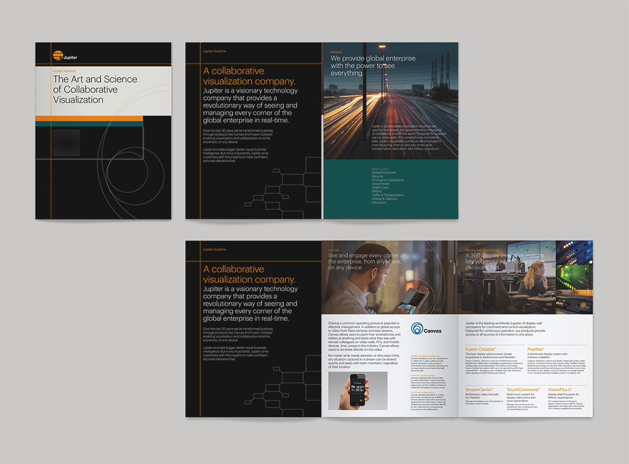Select "Global Enterprise" in the markets list
Screen dimensions: 629x464
click(383, 173)
